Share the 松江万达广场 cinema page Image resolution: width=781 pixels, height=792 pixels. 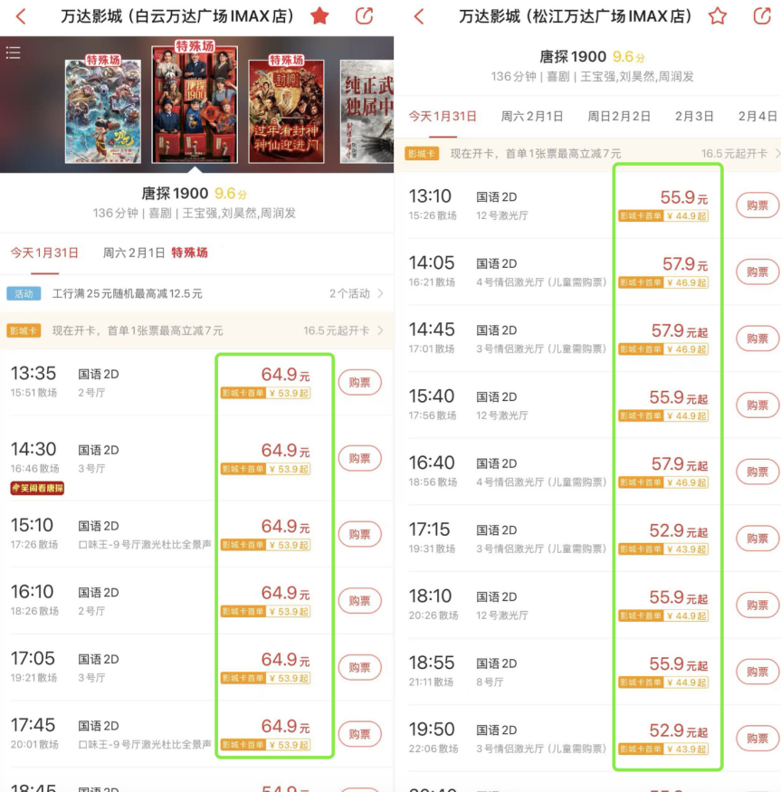[762, 16]
